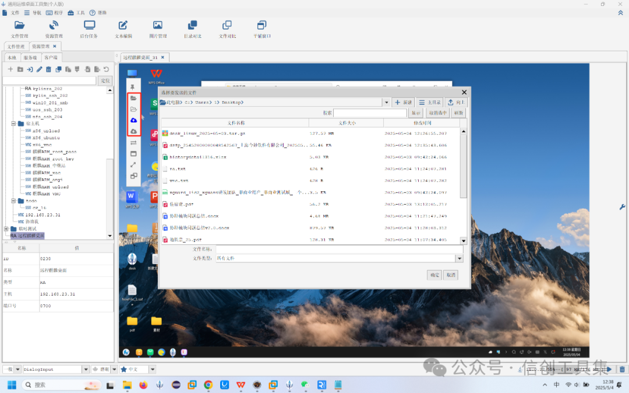The width and height of the screenshot is (629, 393).
Task: Click the filled folder icon on remote sidebar
Action: point(133,98)
